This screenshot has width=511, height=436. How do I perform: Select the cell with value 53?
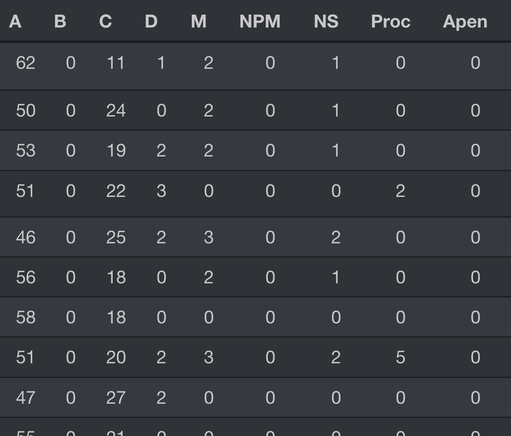click(x=26, y=150)
